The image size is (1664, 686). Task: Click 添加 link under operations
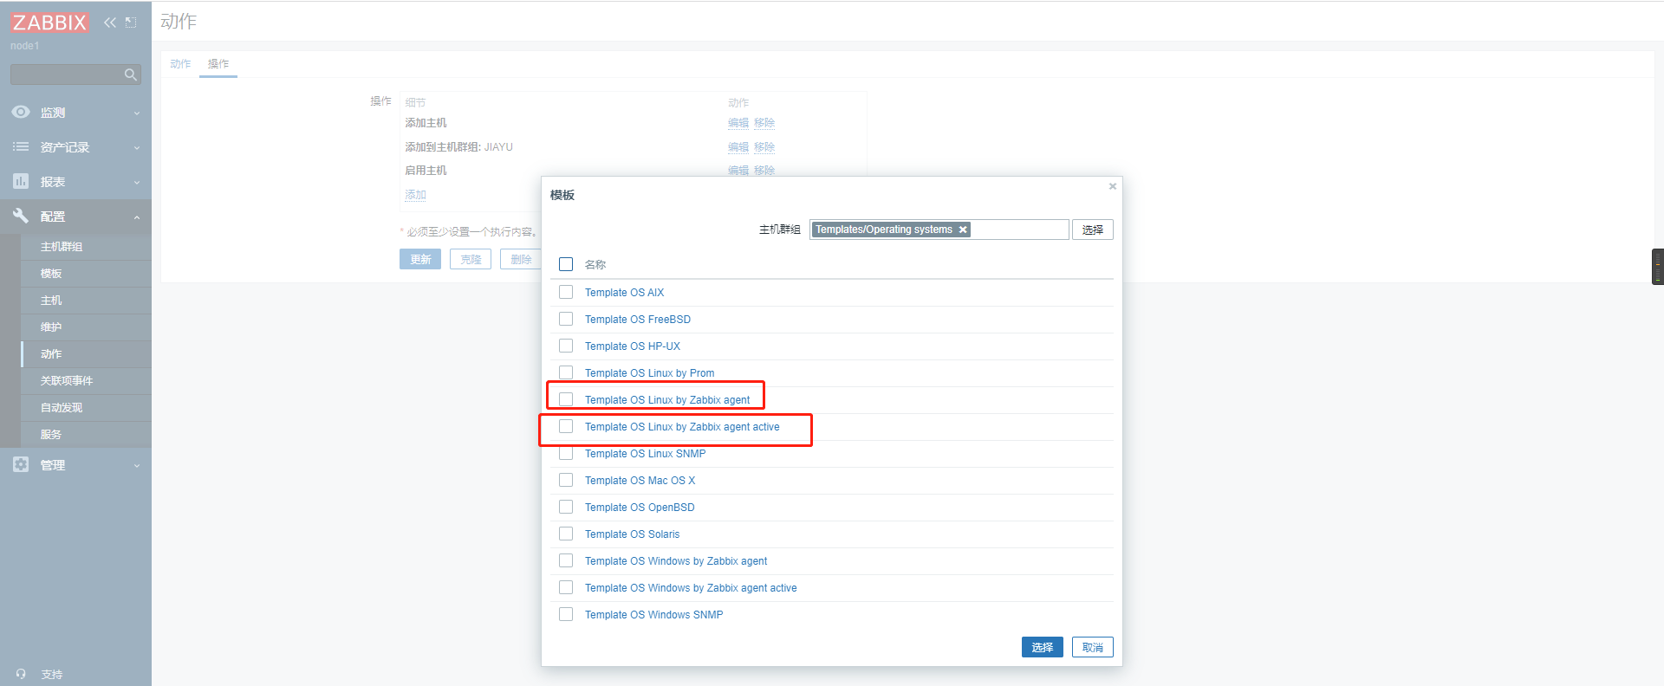pos(416,195)
